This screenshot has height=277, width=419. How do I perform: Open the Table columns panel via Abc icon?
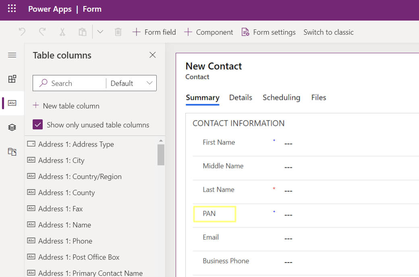tap(12, 103)
